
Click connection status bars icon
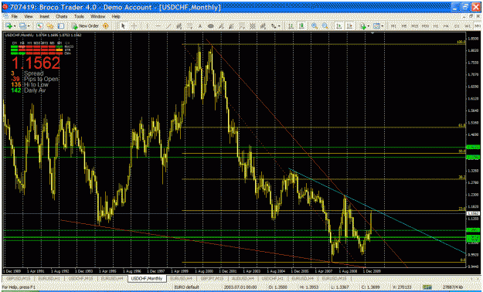click(x=427, y=287)
